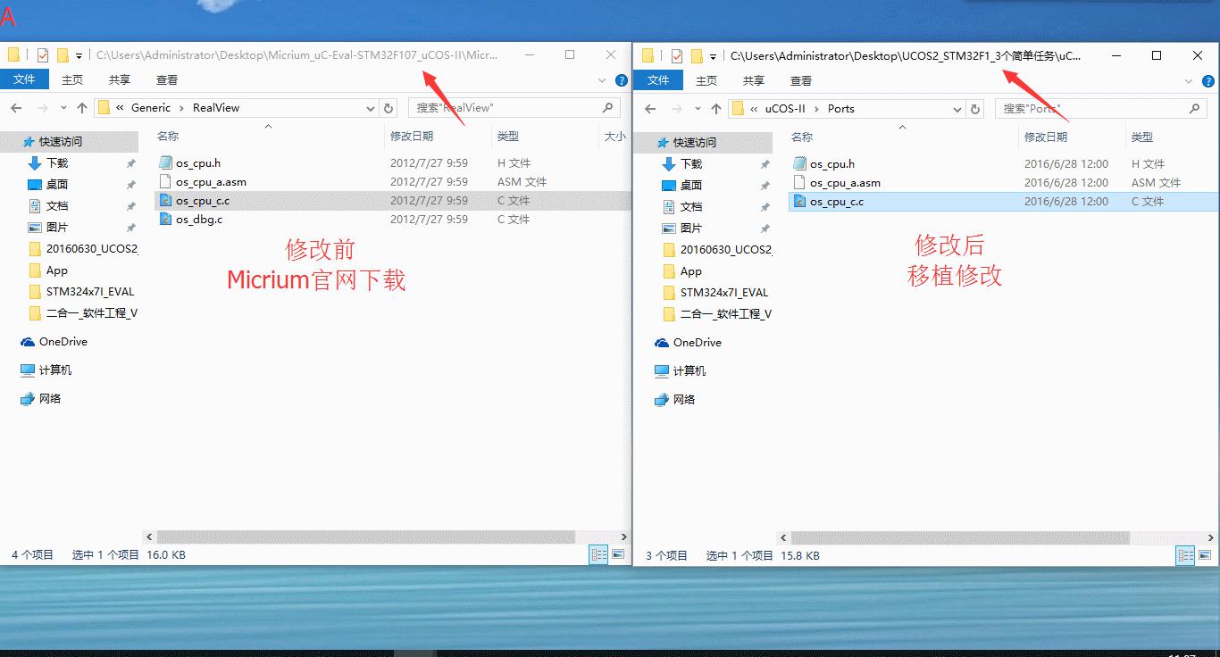
Task: Open 主页 tab in left window
Action: 72,79
